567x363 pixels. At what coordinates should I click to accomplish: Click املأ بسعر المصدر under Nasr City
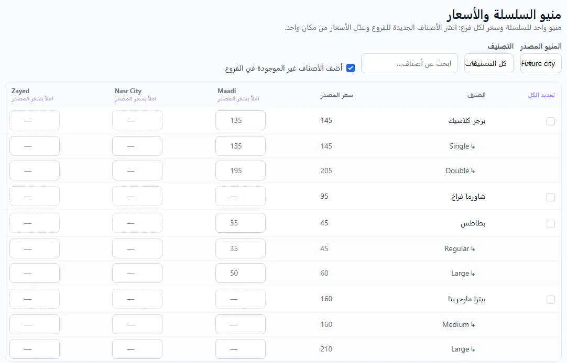(x=135, y=98)
